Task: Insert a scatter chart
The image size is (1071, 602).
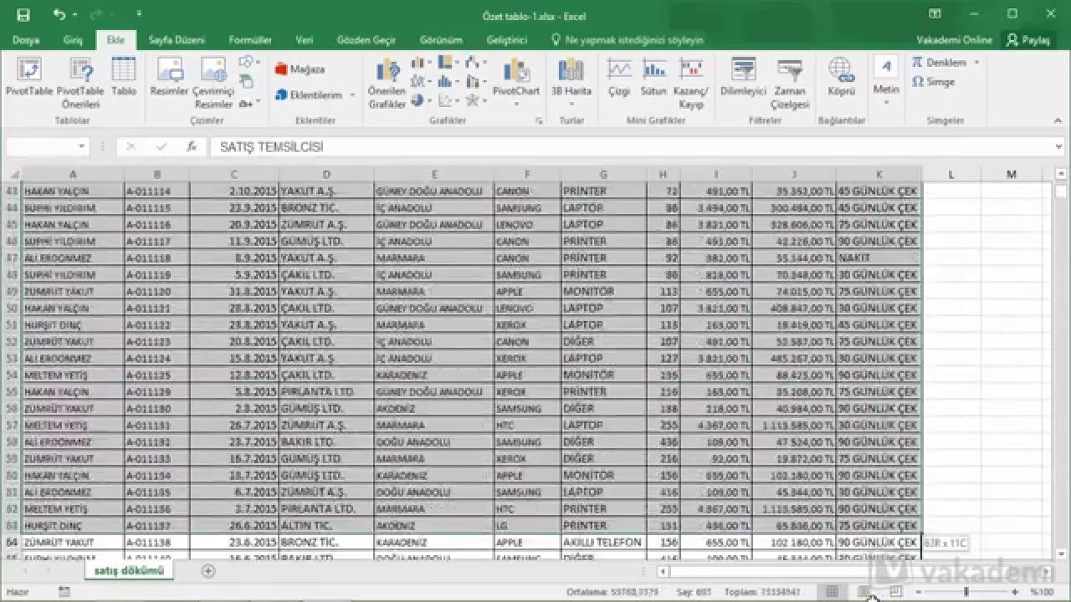Action: [448, 101]
